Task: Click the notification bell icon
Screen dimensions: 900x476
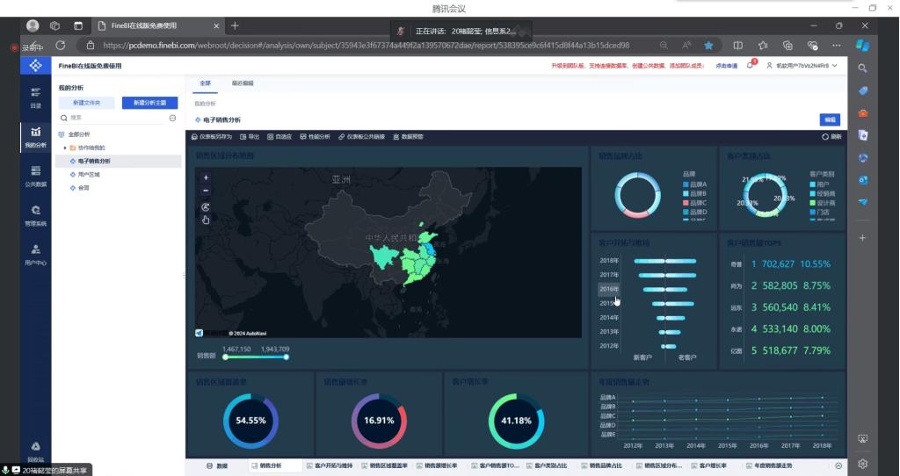Action: click(751, 65)
